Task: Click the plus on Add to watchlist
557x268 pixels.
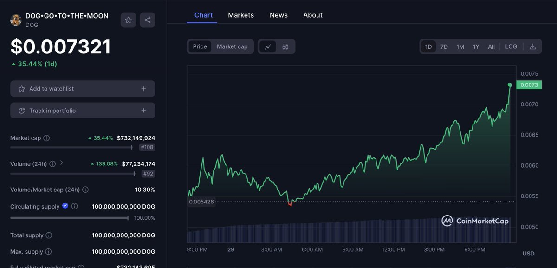Action: click(143, 89)
